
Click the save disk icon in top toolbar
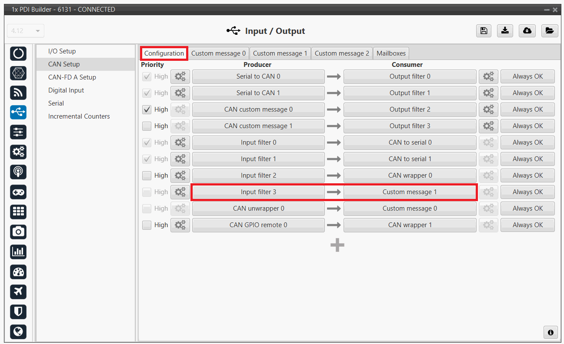tap(483, 31)
